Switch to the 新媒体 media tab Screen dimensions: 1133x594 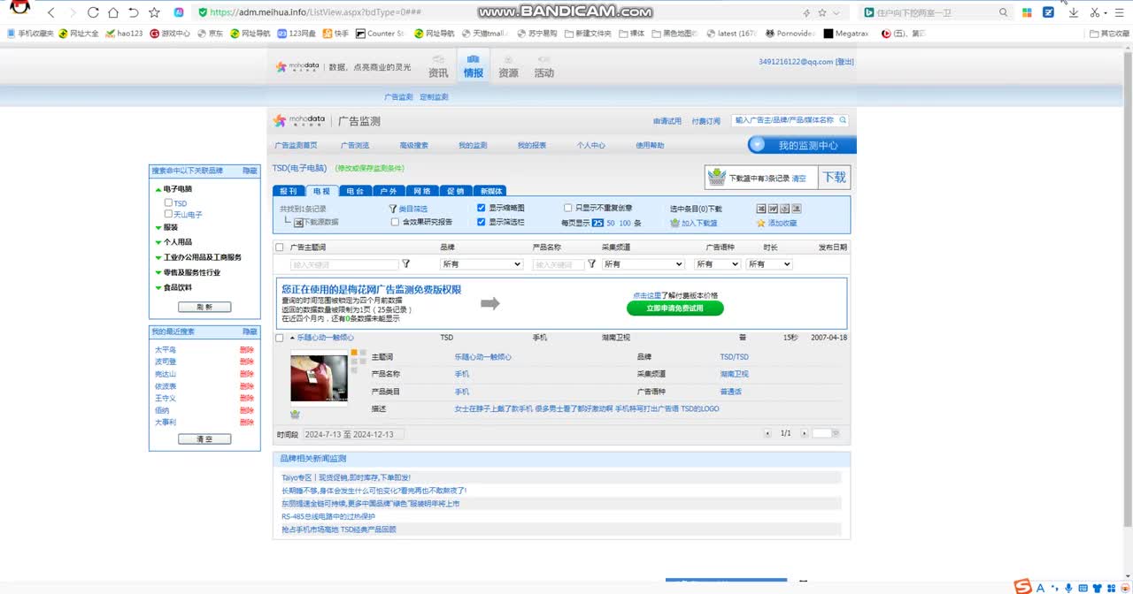click(x=489, y=191)
